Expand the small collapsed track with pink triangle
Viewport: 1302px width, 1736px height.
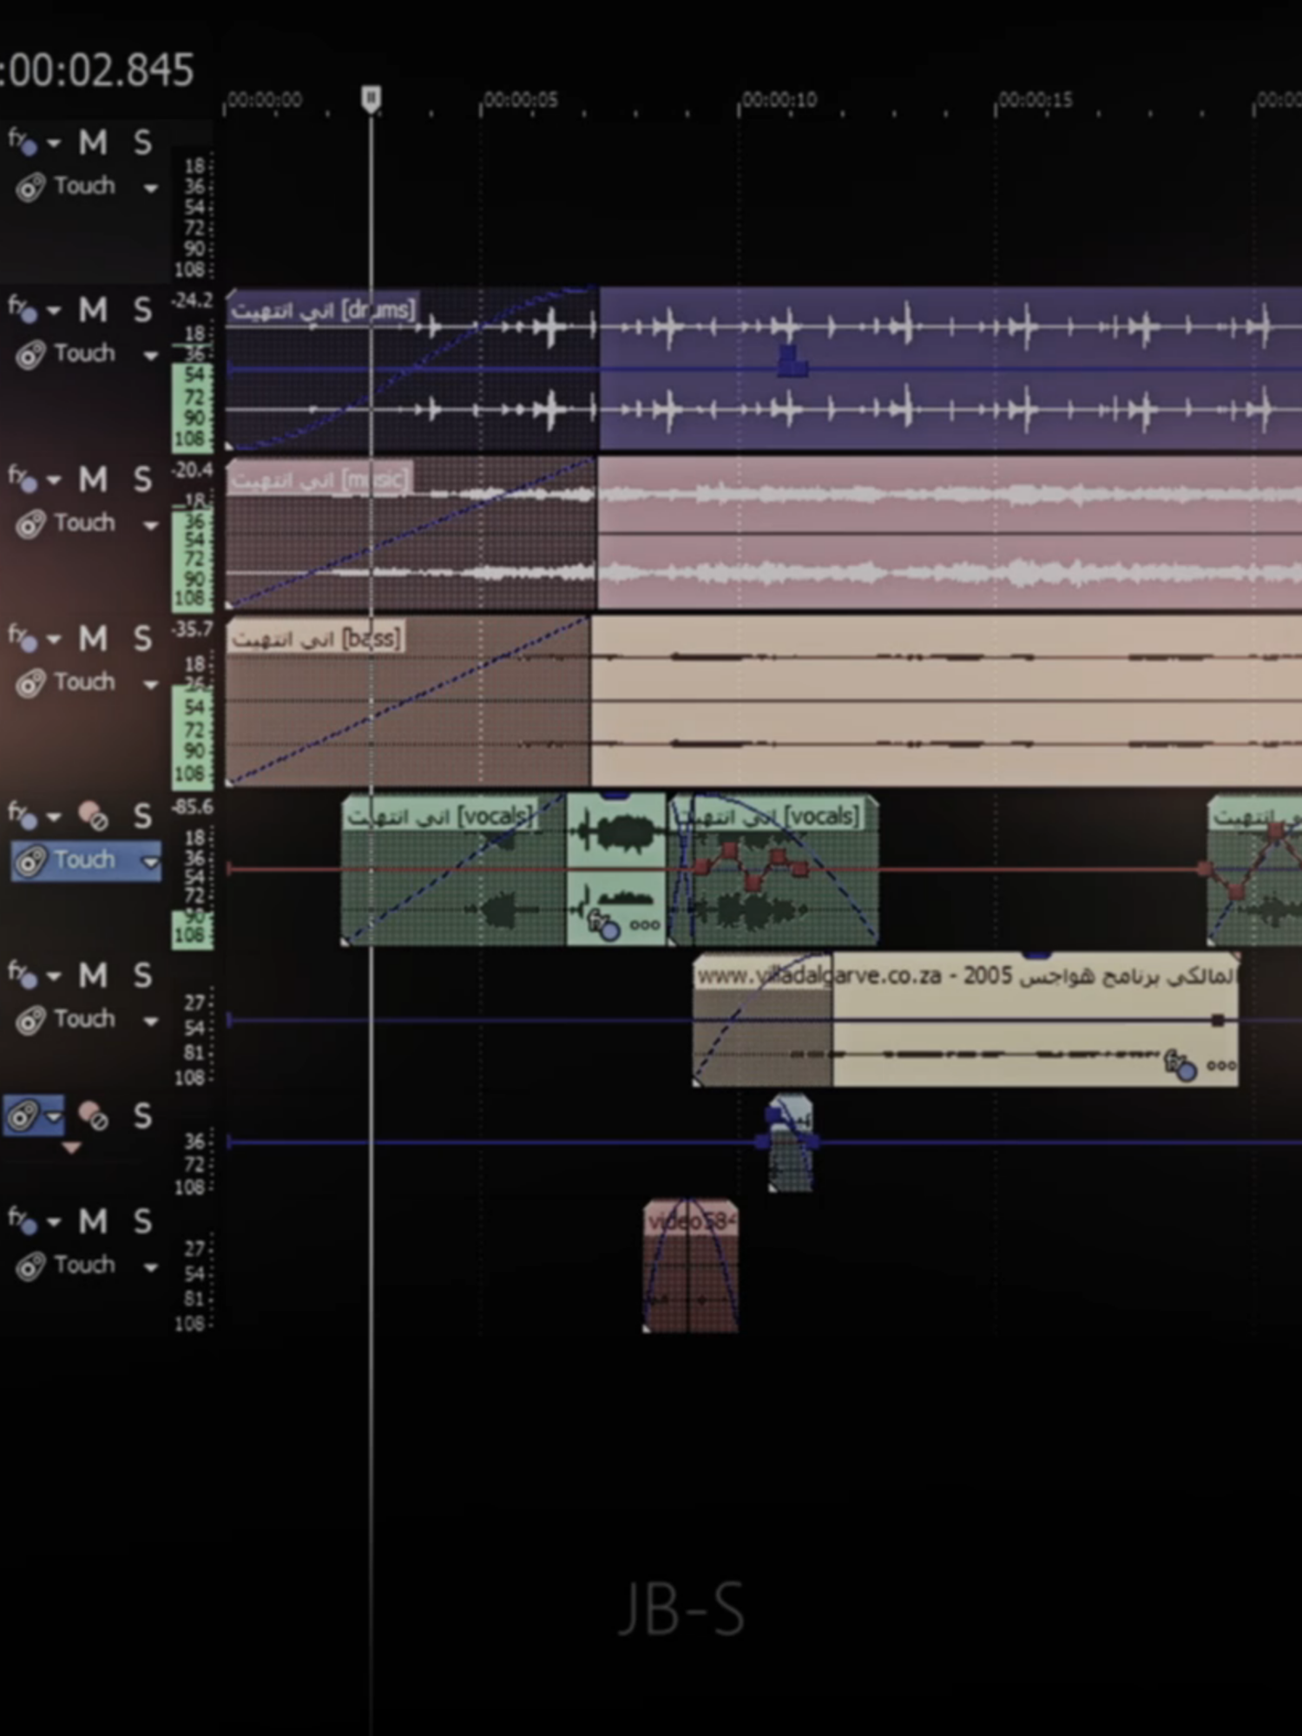click(71, 1147)
